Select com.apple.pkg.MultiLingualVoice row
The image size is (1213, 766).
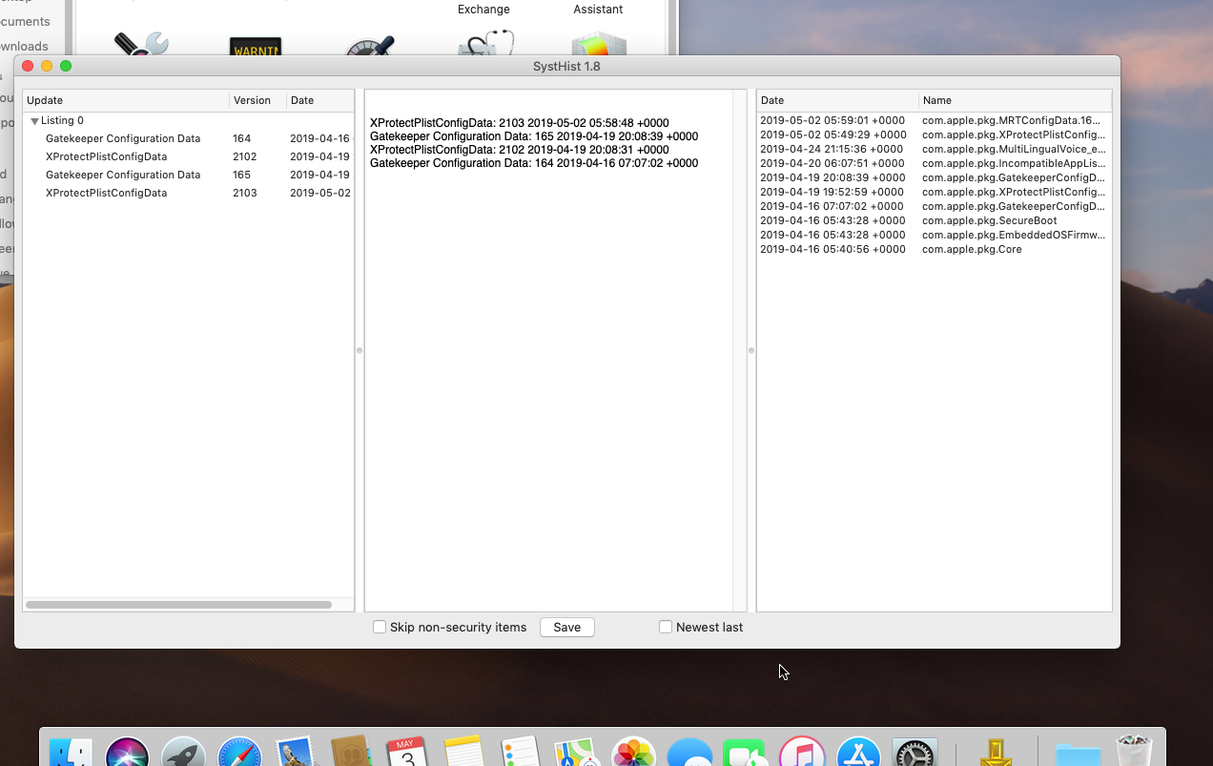[x=934, y=149]
